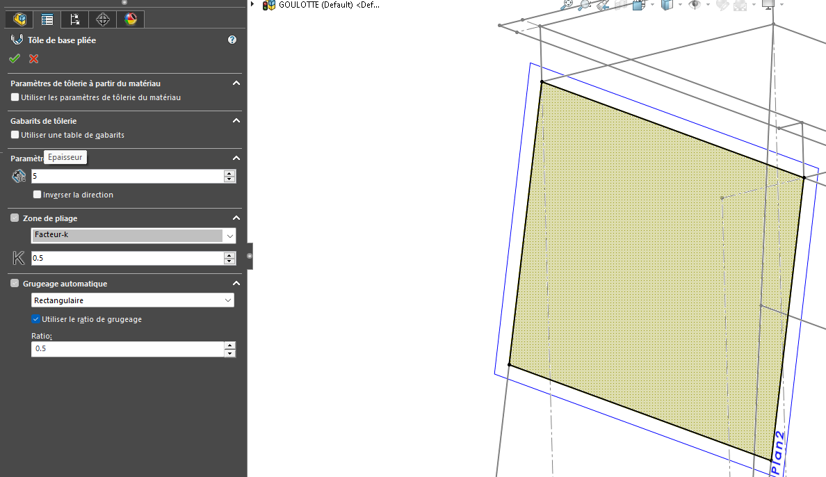
Task: Click the Zoom to Fit icon
Action: (x=567, y=5)
